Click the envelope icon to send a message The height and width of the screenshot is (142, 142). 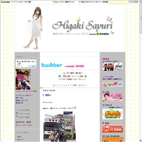tap(17, 109)
